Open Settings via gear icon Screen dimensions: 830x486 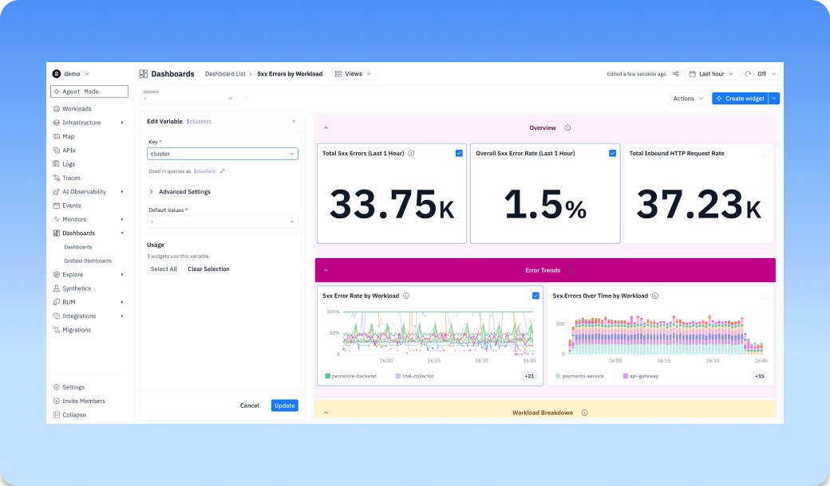pos(57,387)
